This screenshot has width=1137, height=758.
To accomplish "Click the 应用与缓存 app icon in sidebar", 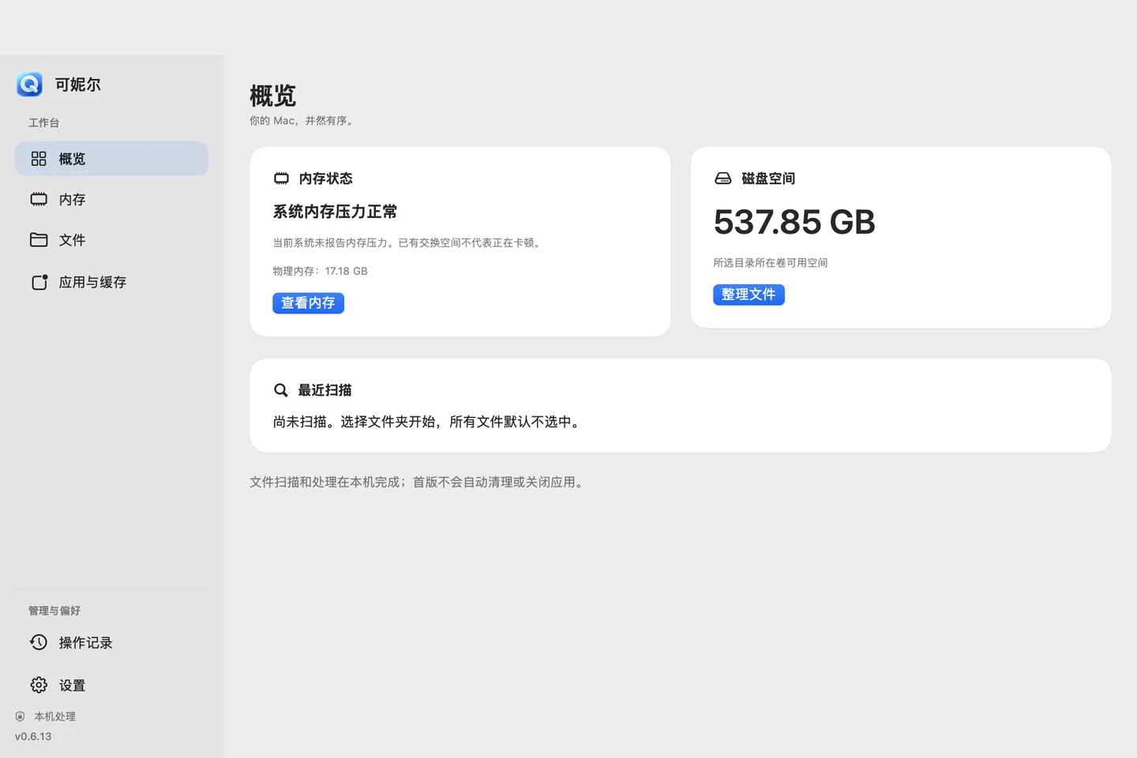I will click(x=39, y=282).
